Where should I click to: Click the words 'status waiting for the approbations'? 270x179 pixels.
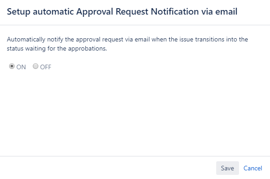(57, 48)
